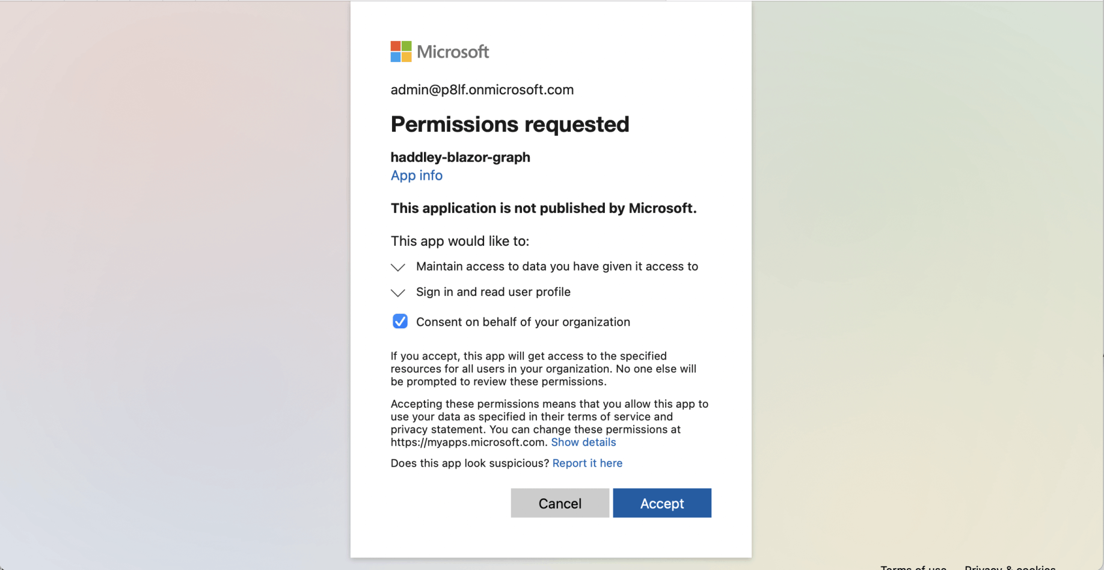Open the Privacy & cookies footer link
Viewport: 1104px width, 570px height.
(1010, 567)
